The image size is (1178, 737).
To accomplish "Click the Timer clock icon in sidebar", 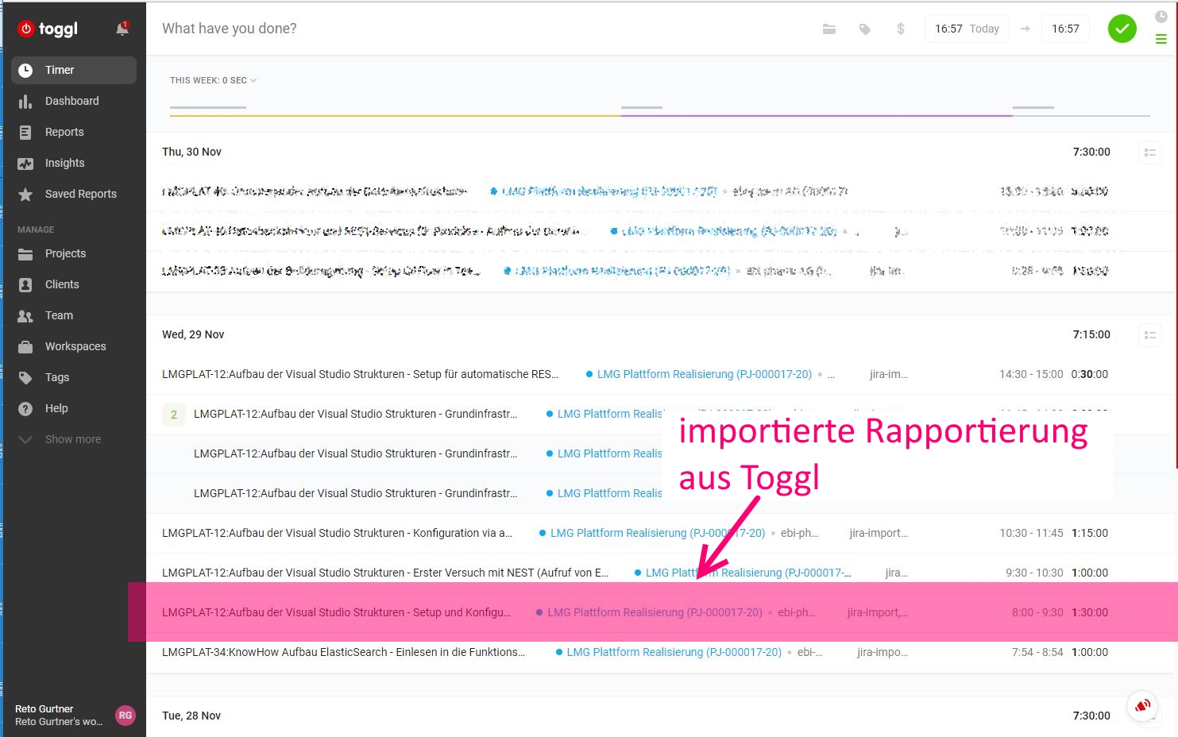I will click(x=25, y=70).
